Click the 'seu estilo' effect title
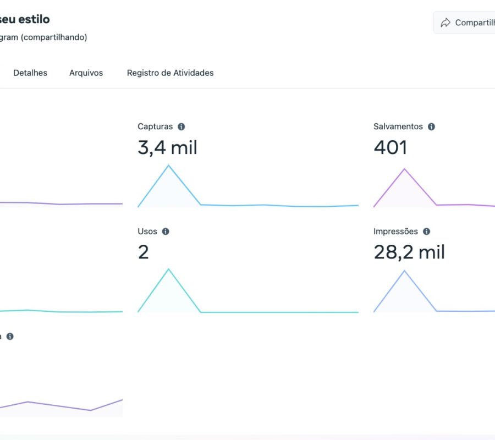This screenshot has height=440, width=495. pos(25,19)
